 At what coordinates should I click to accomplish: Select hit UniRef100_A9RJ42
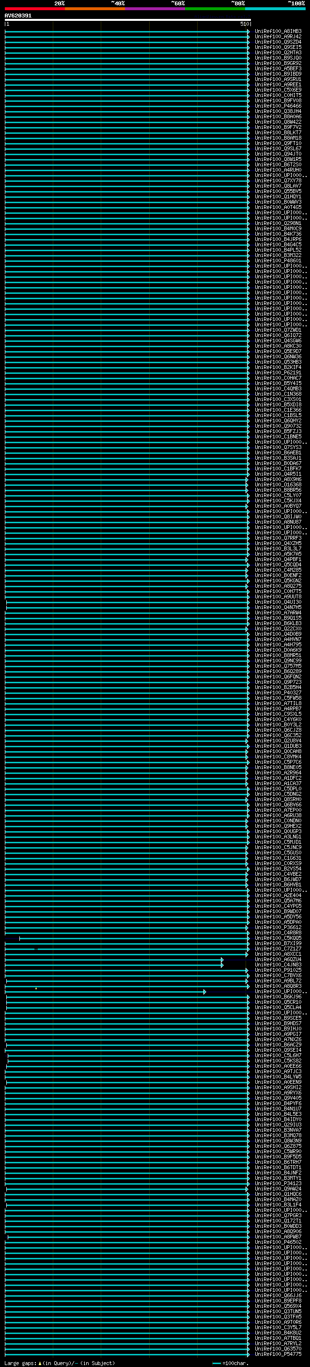coord(278,37)
